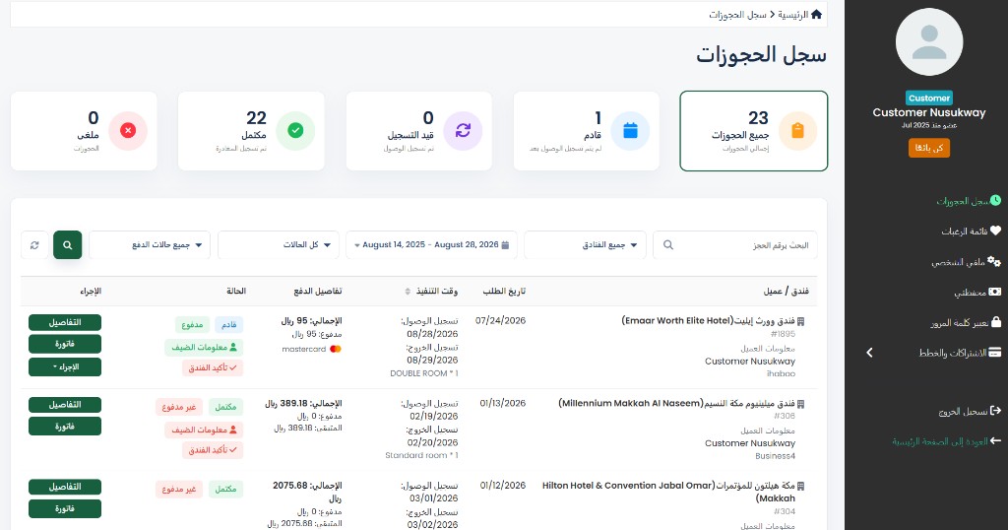Click التفاصيل button for Millennium Makkah booking
The image size is (1008, 530).
(x=65, y=405)
